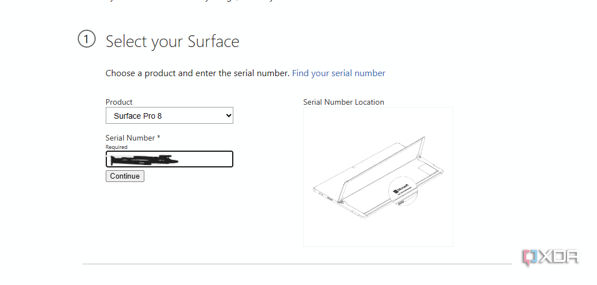Click the small Required hint text
Viewport: 597px width, 285px height.
coord(116,147)
